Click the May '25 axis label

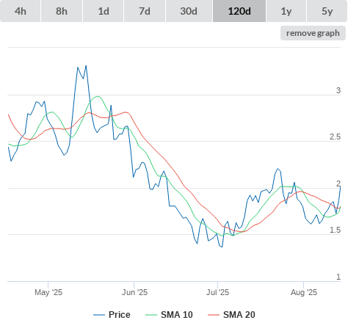coord(48,292)
